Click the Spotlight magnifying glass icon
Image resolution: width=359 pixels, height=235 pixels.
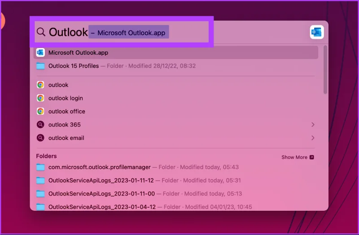point(41,32)
